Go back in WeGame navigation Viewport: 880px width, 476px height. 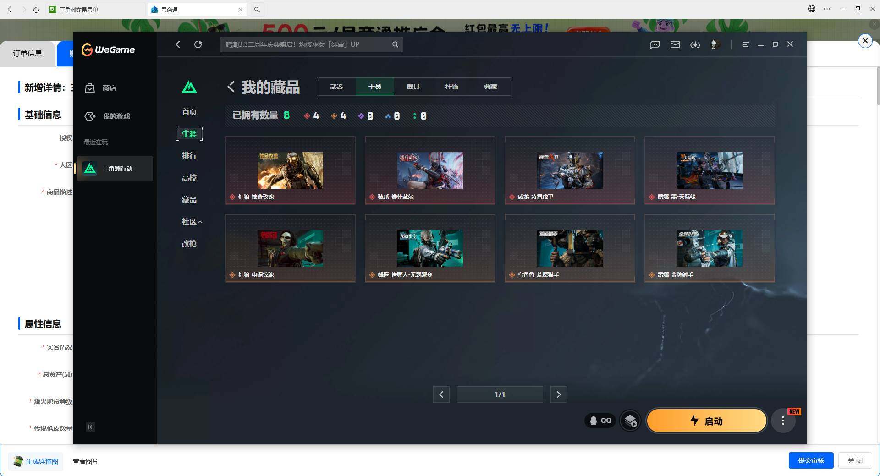[178, 44]
